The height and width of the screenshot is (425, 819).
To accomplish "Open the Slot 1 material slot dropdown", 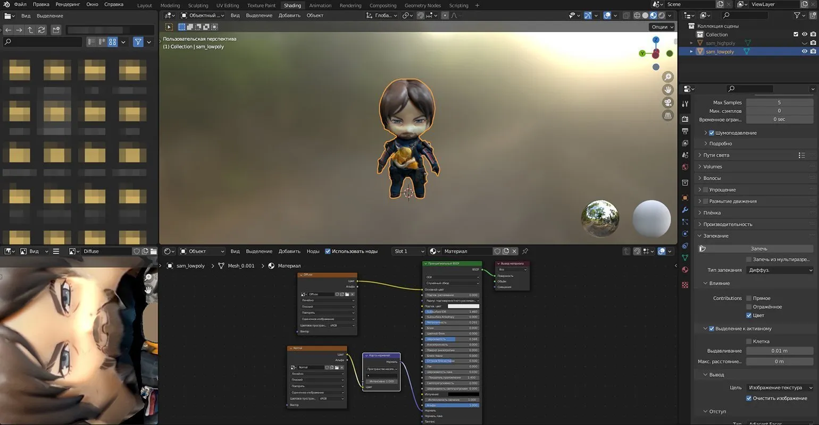I will (408, 251).
